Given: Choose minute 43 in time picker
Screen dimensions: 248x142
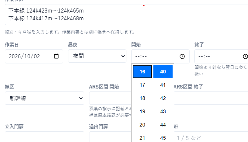Looking at the screenshot, I should [163, 111].
